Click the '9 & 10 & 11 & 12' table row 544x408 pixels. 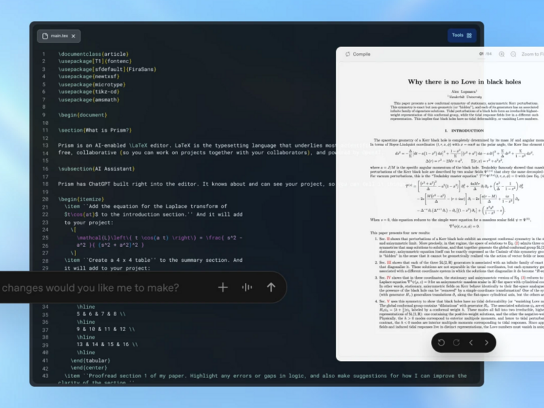[106, 329]
